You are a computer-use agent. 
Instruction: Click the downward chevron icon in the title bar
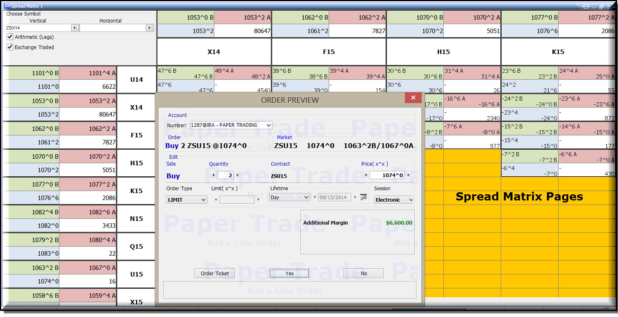pyautogui.click(x=594, y=7)
